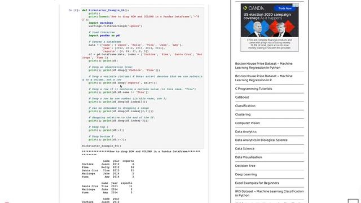Click the In [2]: cell prompt label

[74, 10]
